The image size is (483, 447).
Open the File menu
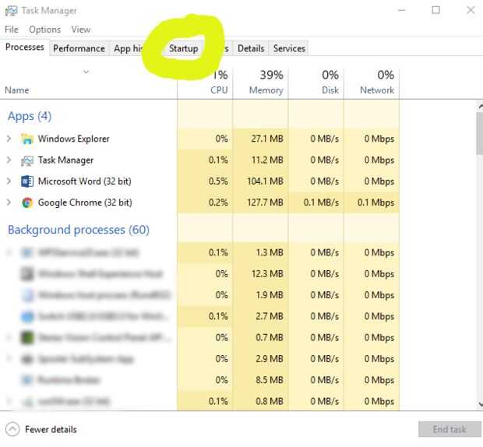click(12, 30)
